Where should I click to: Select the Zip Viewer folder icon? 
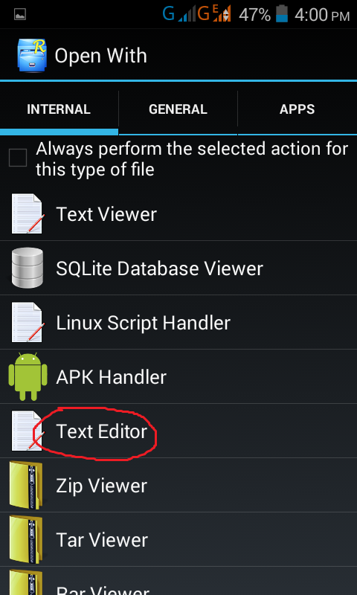coord(26,485)
